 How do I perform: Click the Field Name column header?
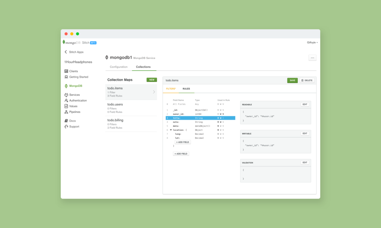click(x=178, y=100)
